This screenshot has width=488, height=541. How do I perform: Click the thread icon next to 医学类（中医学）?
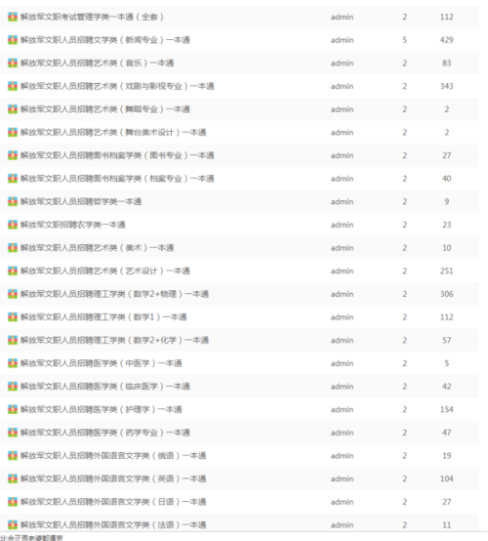[x=13, y=363]
